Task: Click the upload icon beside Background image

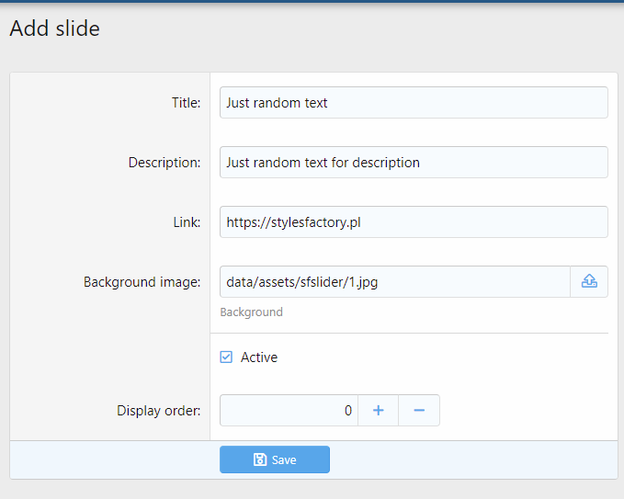Action: pyautogui.click(x=589, y=281)
